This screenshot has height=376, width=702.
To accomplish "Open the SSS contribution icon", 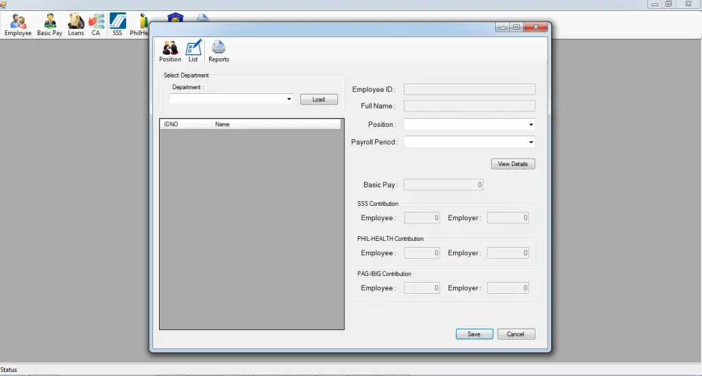I will click(x=117, y=25).
